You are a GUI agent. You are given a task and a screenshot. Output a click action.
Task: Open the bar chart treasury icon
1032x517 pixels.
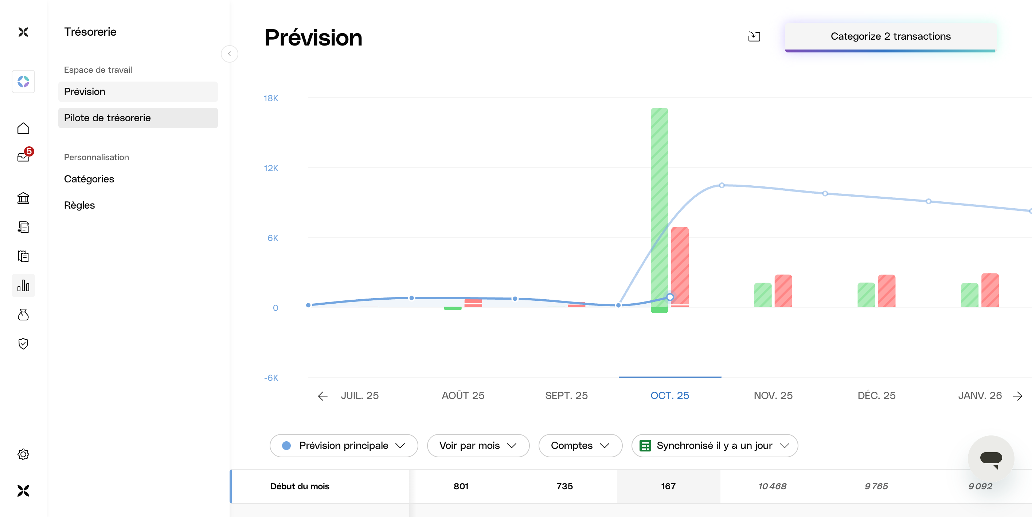coord(23,285)
